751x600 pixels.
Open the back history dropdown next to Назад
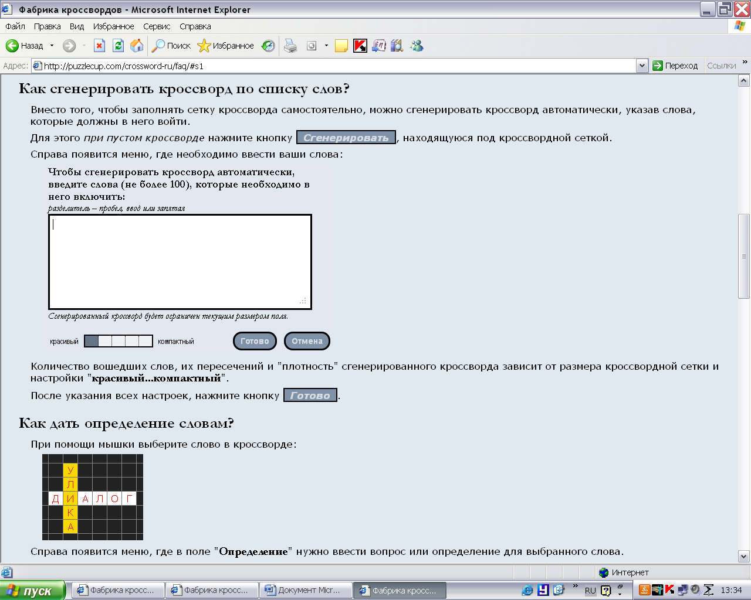pyautogui.click(x=52, y=46)
